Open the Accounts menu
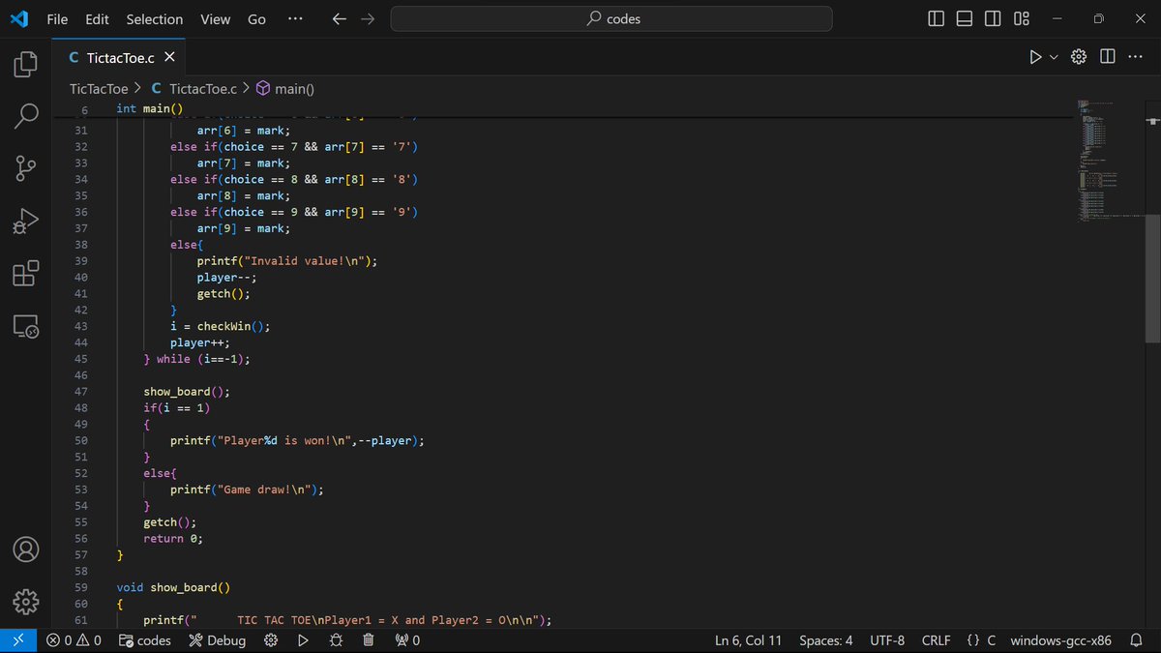The width and height of the screenshot is (1161, 653). tap(26, 549)
